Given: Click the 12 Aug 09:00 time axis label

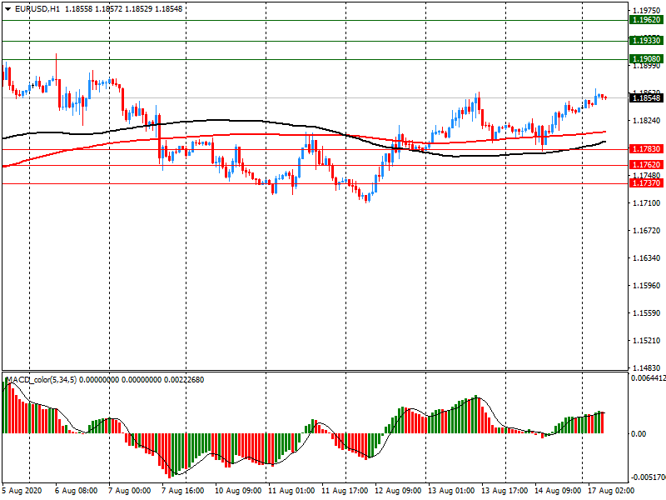Looking at the screenshot, I should [x=398, y=492].
